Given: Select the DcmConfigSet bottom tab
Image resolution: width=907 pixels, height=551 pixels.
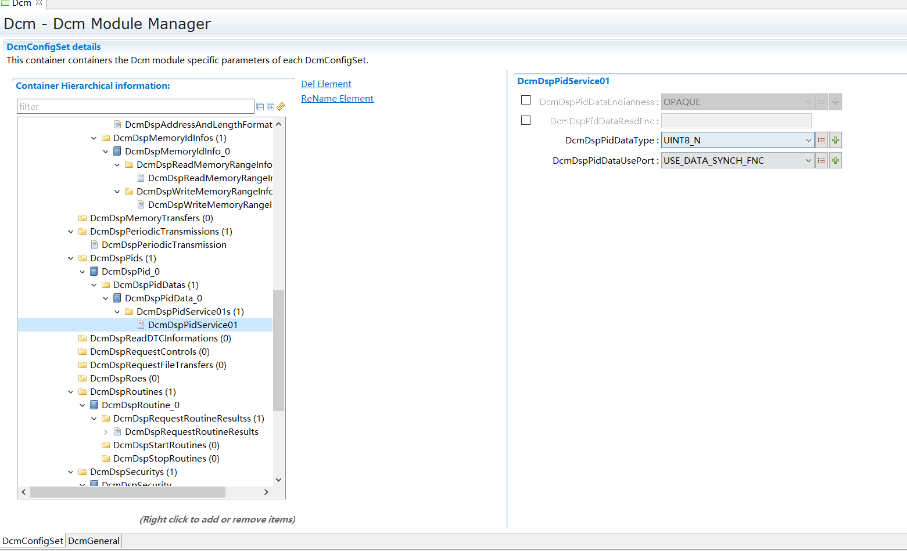Looking at the screenshot, I should 33,541.
